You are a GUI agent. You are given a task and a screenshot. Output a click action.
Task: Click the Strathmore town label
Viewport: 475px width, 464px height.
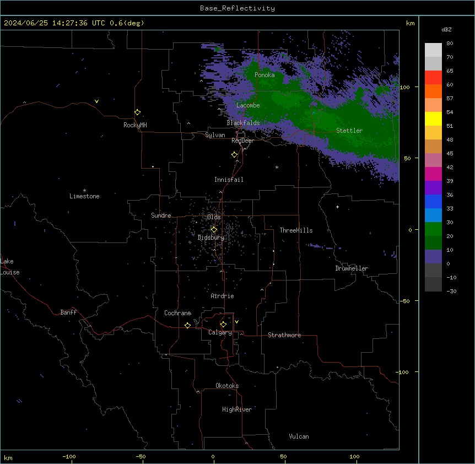pyautogui.click(x=284, y=335)
